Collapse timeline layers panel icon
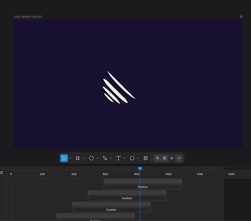Viewport: 251px width, 221px height. 2,172
